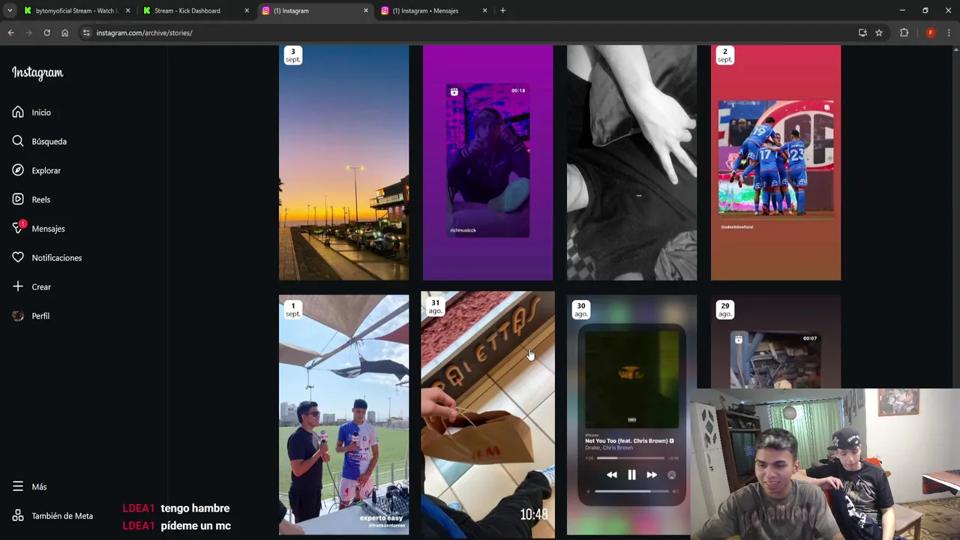The width and height of the screenshot is (960, 540).
Task: Open Notificaciones heart item
Action: click(47, 258)
